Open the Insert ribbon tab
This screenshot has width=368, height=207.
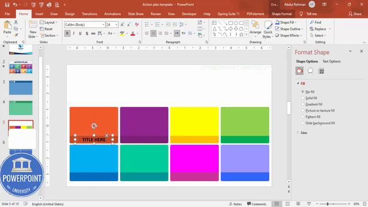(x=39, y=14)
